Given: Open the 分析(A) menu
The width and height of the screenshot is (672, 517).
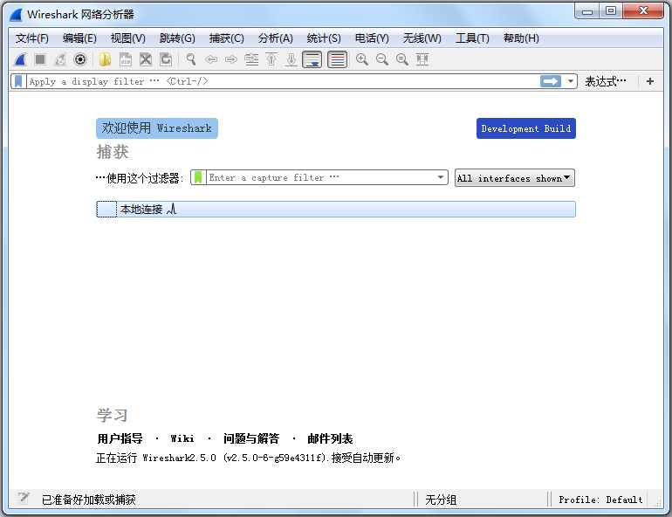Looking at the screenshot, I should pyautogui.click(x=275, y=38).
